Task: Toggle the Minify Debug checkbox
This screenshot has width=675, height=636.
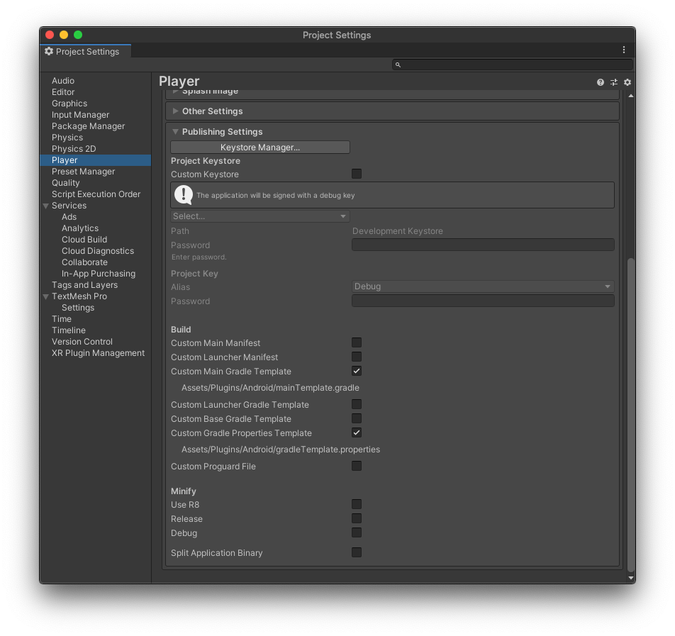Action: click(357, 532)
